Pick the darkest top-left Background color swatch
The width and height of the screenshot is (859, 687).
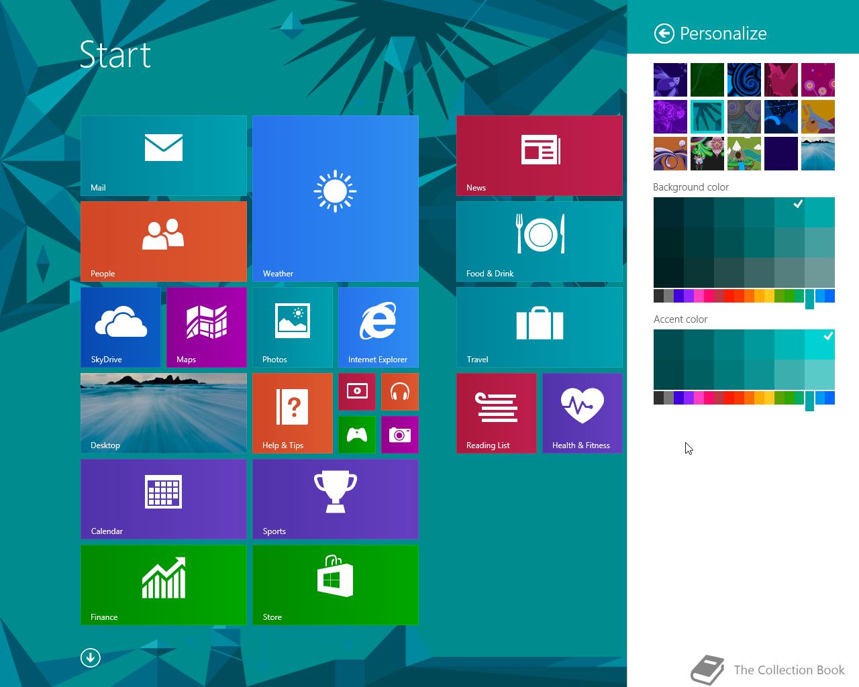point(668,212)
